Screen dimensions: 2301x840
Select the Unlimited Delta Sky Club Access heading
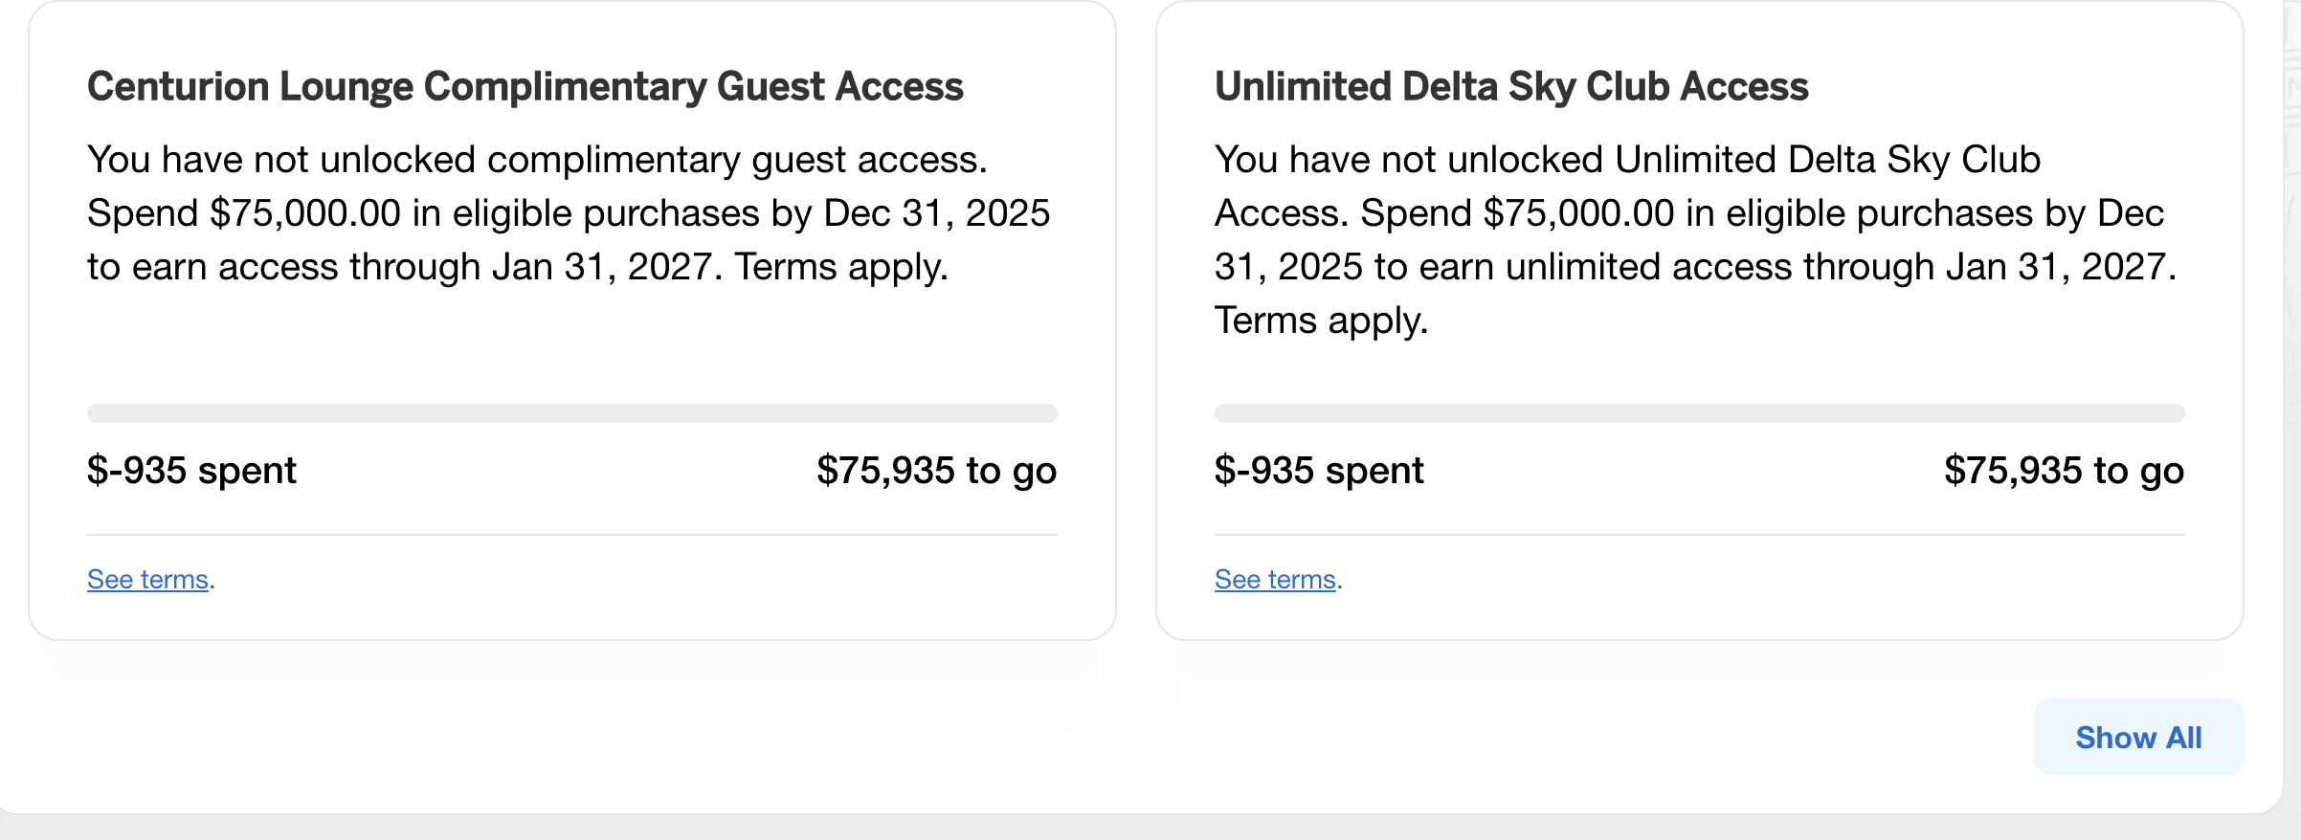click(x=1510, y=87)
